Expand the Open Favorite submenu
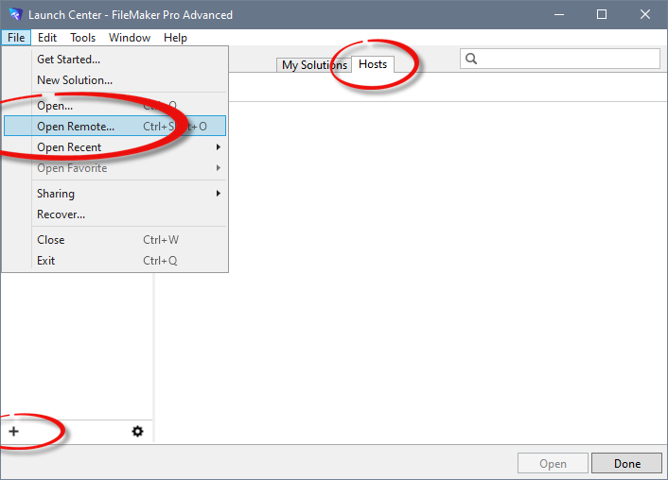 point(115,168)
